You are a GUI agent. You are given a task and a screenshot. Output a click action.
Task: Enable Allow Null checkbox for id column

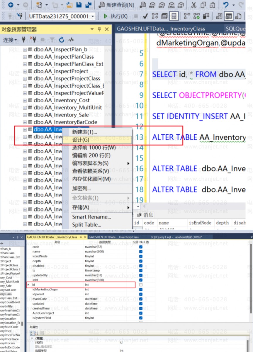click(x=141, y=285)
